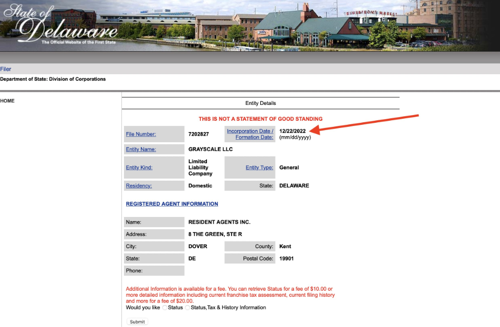
Task: Click the Registered Agent Information heading link
Action: pos(172,204)
